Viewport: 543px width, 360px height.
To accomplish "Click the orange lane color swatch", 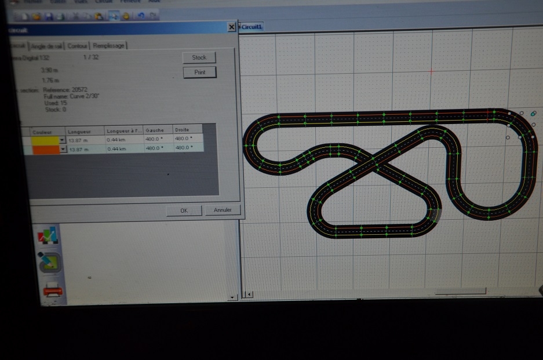I will [46, 150].
